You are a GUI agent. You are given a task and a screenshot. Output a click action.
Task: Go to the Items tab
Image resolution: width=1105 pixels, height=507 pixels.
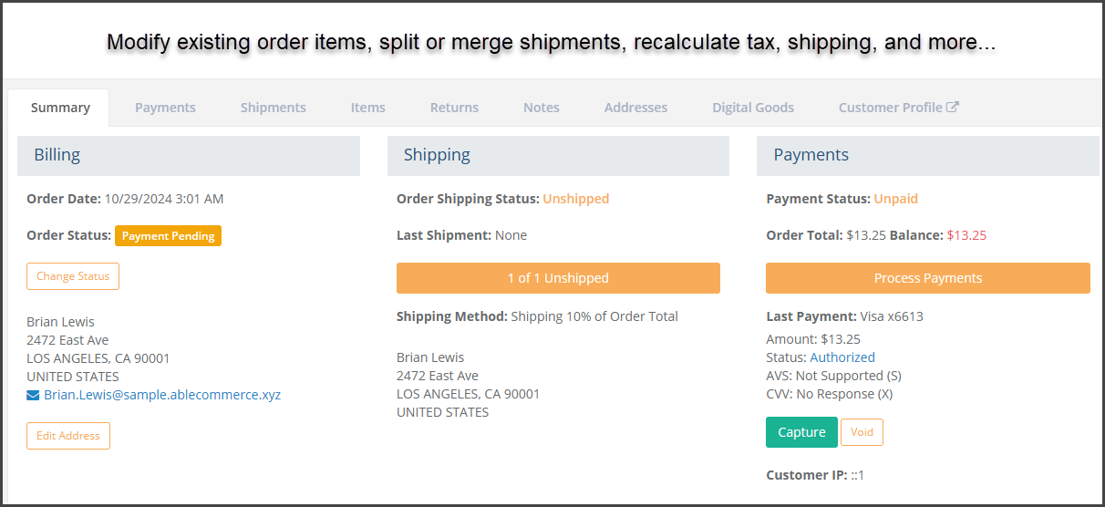click(367, 108)
